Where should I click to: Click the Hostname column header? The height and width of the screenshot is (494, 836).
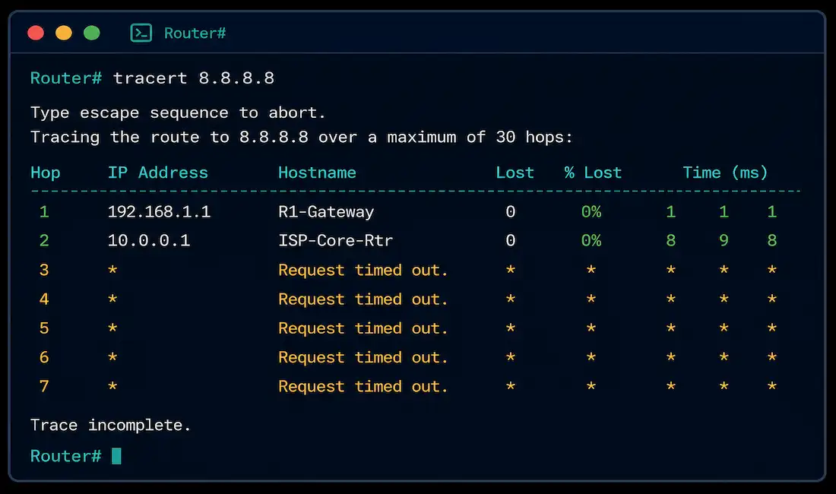(x=317, y=173)
